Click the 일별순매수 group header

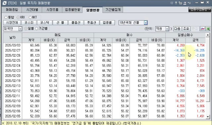coord(185,35)
